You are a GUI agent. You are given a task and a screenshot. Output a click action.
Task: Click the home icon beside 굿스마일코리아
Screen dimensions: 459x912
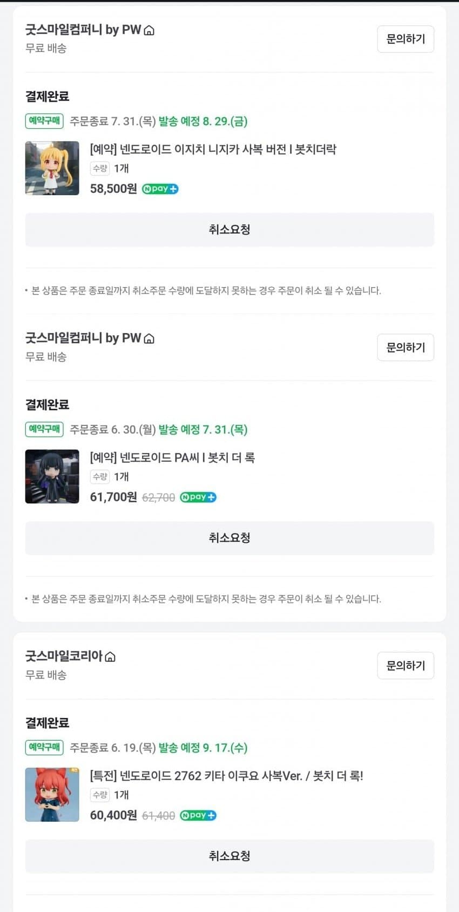tap(110, 657)
